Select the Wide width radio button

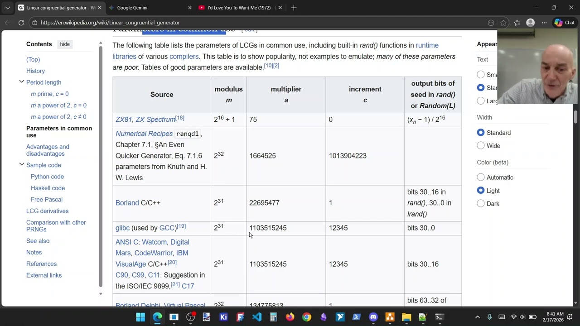481,146
